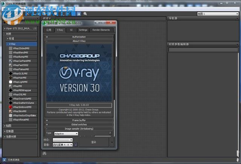The image size is (241, 164).
Task: Close the material browser panel
Action: (x=38, y=18)
